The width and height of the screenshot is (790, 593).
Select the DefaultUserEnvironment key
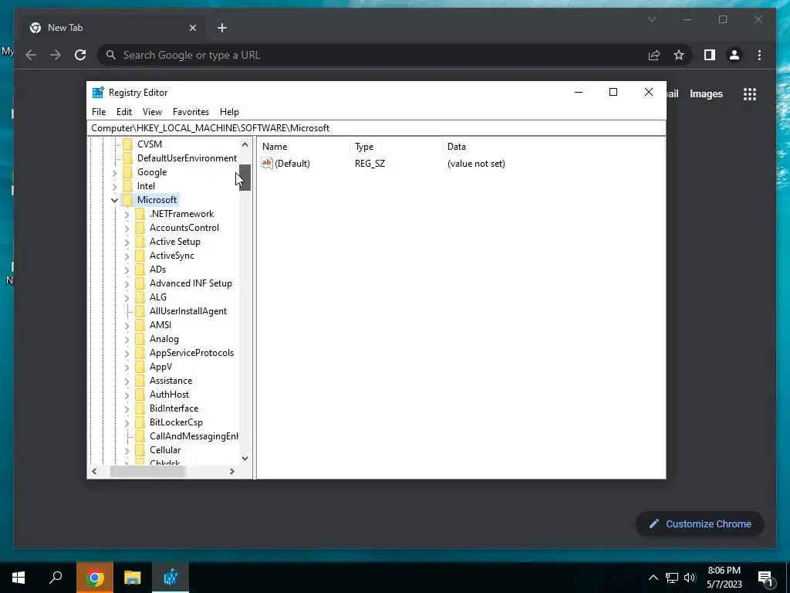pos(187,158)
